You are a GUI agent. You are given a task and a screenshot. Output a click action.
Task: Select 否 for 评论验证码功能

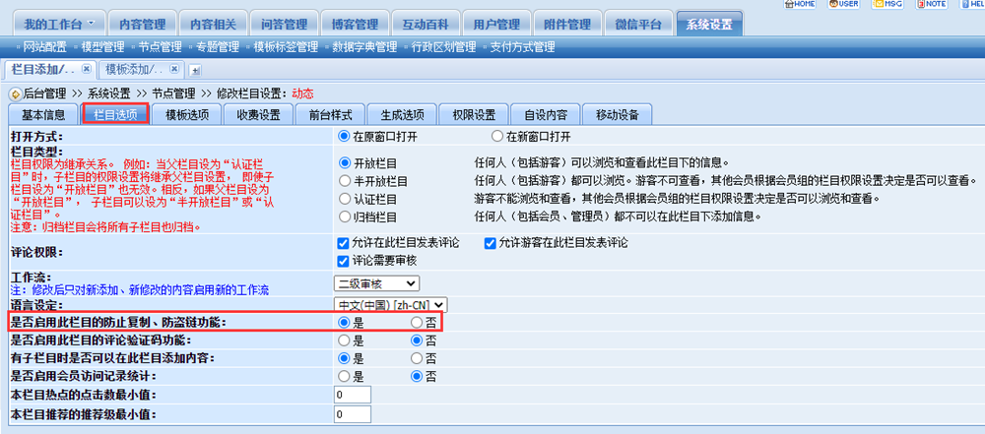(x=417, y=341)
